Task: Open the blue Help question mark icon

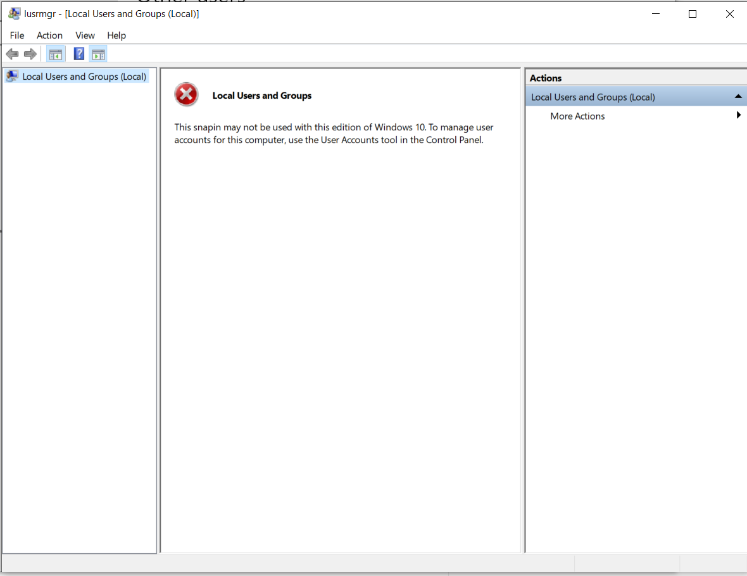Action: (x=79, y=54)
